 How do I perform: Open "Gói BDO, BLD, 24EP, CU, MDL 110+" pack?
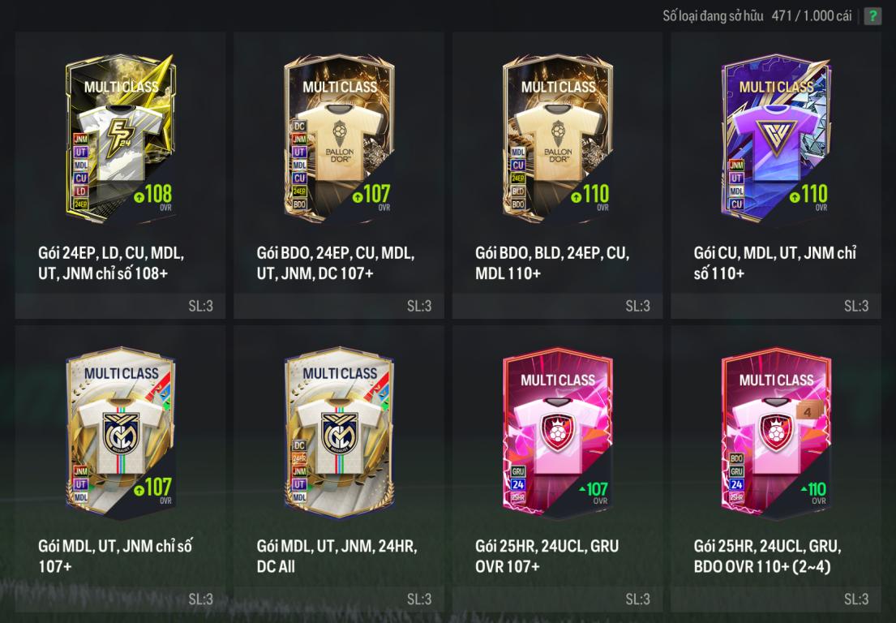click(x=552, y=263)
